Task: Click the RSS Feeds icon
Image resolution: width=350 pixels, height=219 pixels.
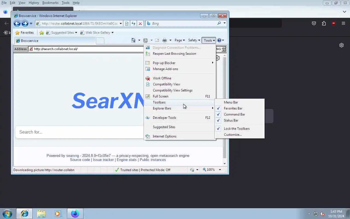Action: (x=145, y=40)
